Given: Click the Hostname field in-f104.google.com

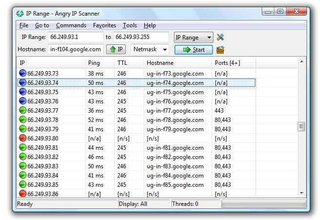Looking at the screenshot, I should [76, 49].
